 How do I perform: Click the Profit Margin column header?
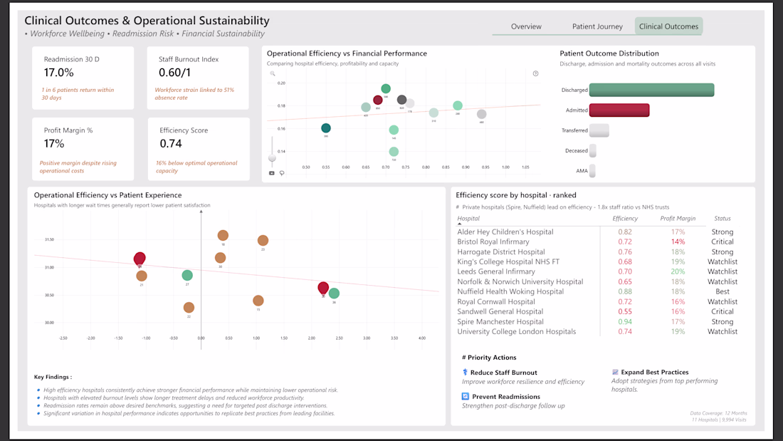click(678, 219)
